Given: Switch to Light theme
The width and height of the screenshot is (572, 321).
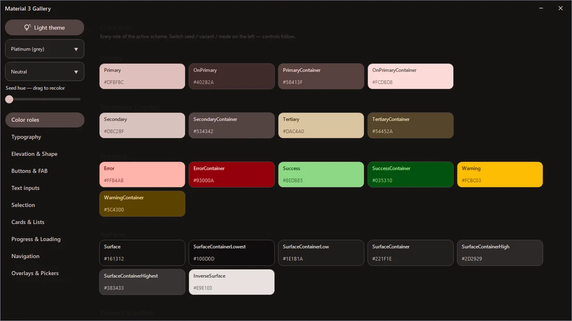Looking at the screenshot, I should click(x=45, y=28).
